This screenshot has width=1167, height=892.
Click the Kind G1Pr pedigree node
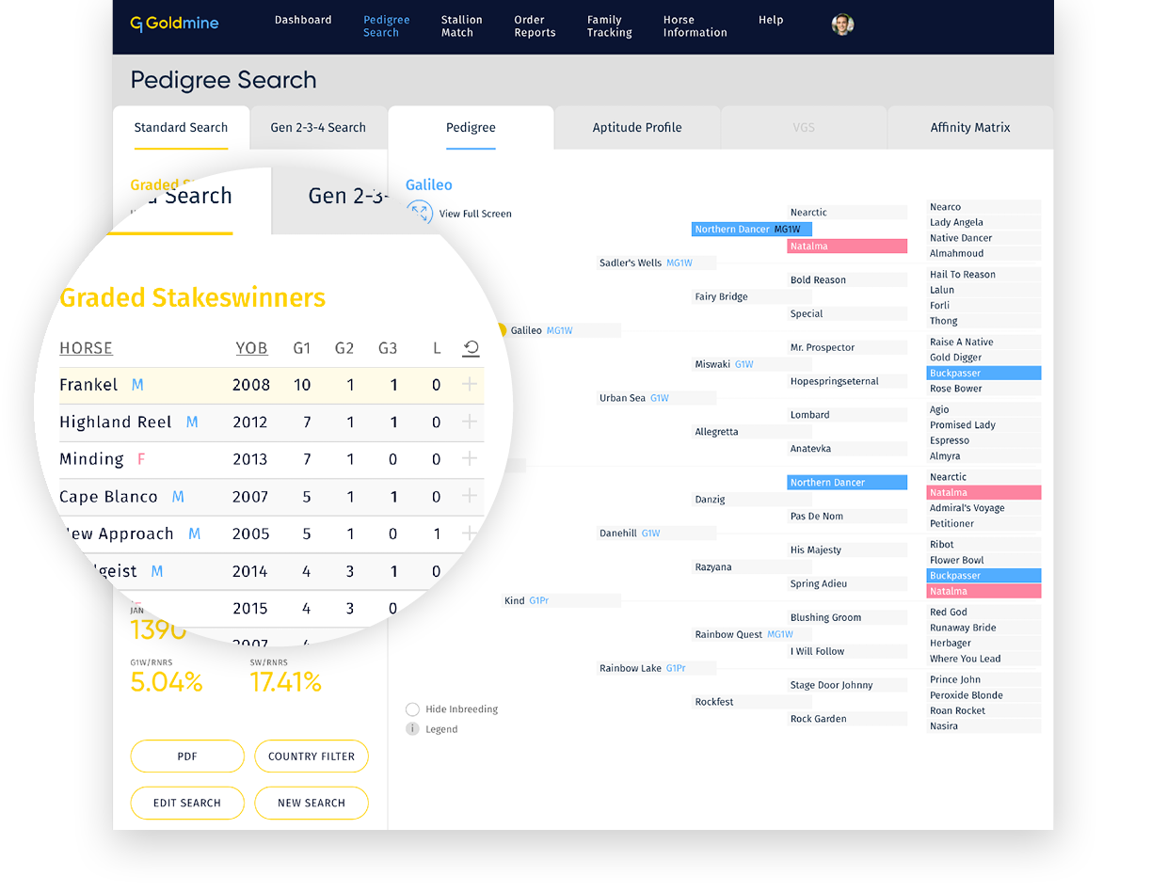561,601
